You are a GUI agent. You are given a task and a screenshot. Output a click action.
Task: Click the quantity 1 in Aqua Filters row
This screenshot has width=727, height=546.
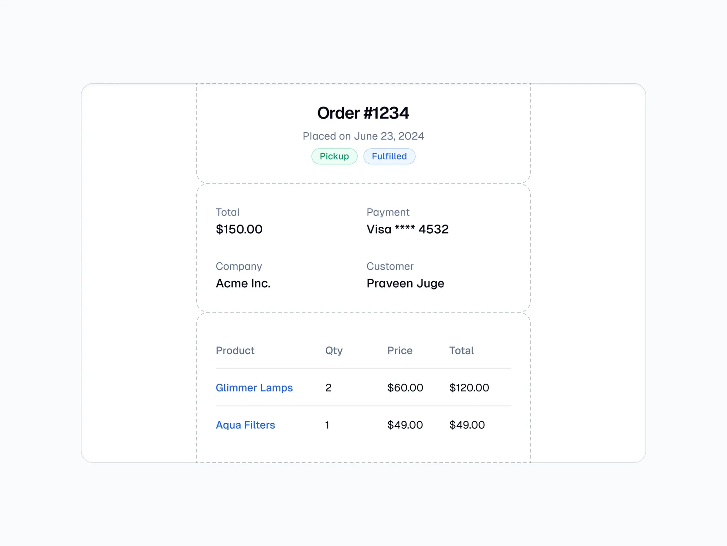tap(327, 425)
